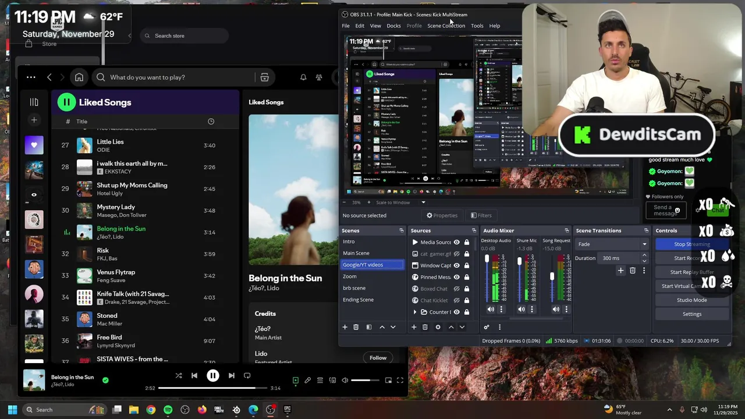
Task: Go to Spotify Home
Action: point(79,77)
